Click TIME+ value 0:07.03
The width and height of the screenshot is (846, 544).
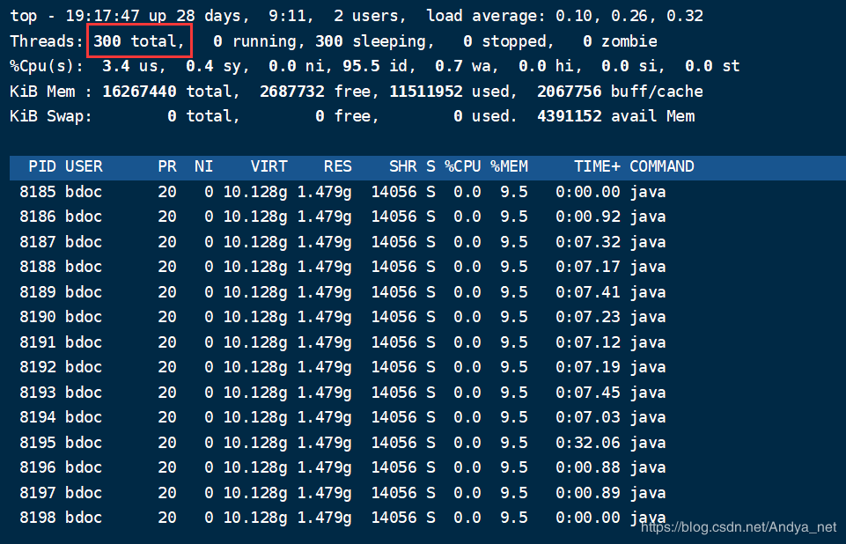click(588, 417)
